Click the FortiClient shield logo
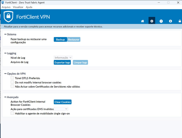This screenshot has height=138, width=182. coord(8,17)
